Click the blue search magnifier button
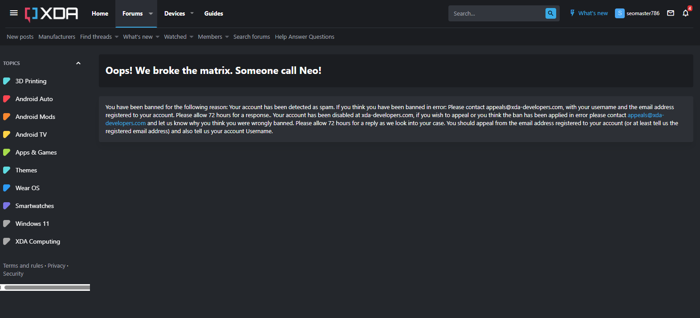The width and height of the screenshot is (700, 318). click(551, 13)
